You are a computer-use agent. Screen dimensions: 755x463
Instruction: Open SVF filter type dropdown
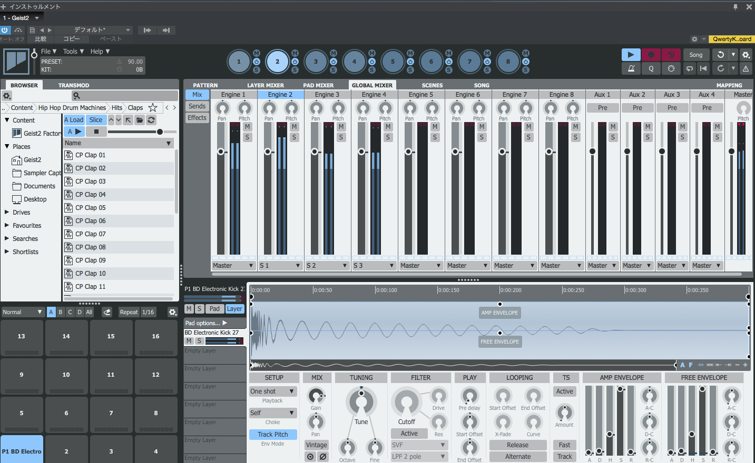[x=419, y=445]
